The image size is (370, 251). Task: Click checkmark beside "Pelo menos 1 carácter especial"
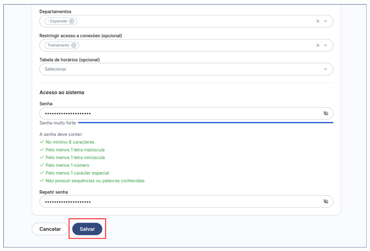click(42, 173)
